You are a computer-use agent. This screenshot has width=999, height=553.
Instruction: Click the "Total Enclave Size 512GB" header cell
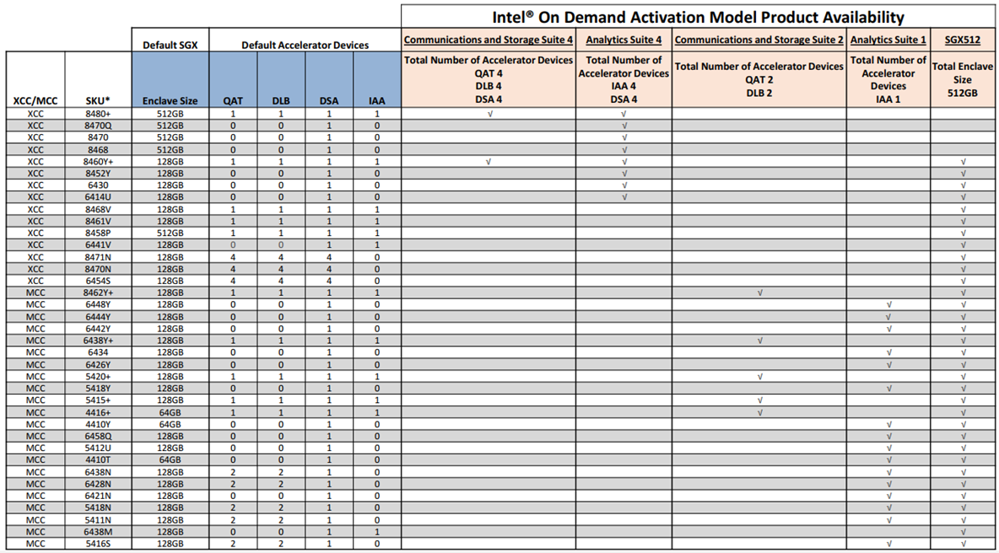click(963, 79)
